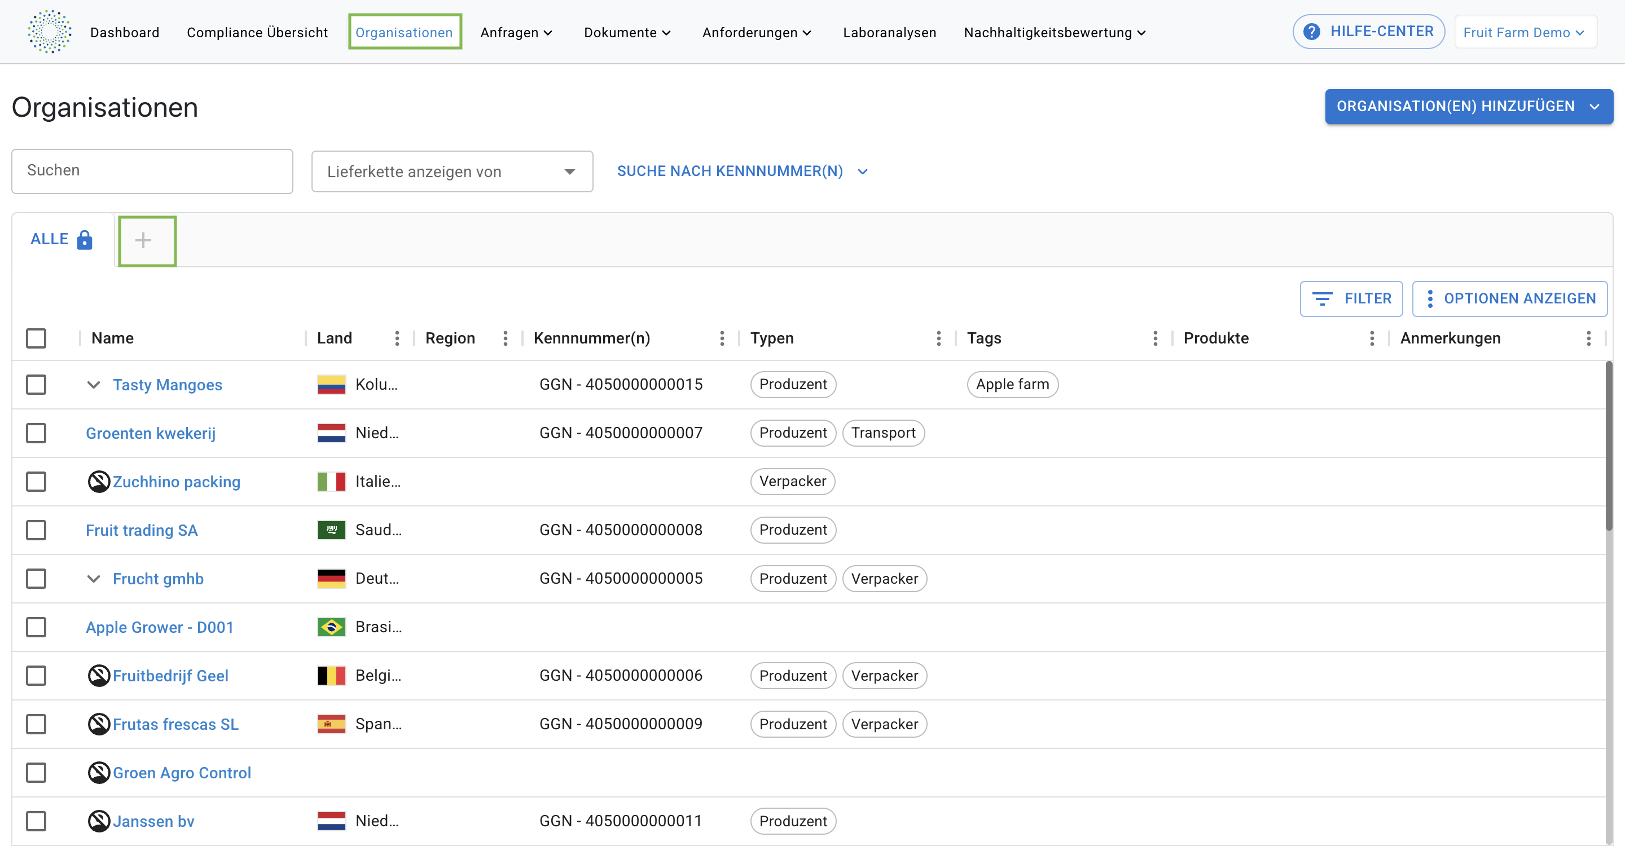This screenshot has height=846, width=1625.
Task: Check the Groenten kwekerij row checkbox
Action: pos(36,433)
